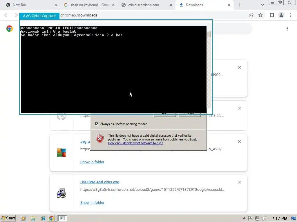Bookmark this page with star icon
Image resolution: width=297 pixels, height=222 pixels.
pos(260,15)
